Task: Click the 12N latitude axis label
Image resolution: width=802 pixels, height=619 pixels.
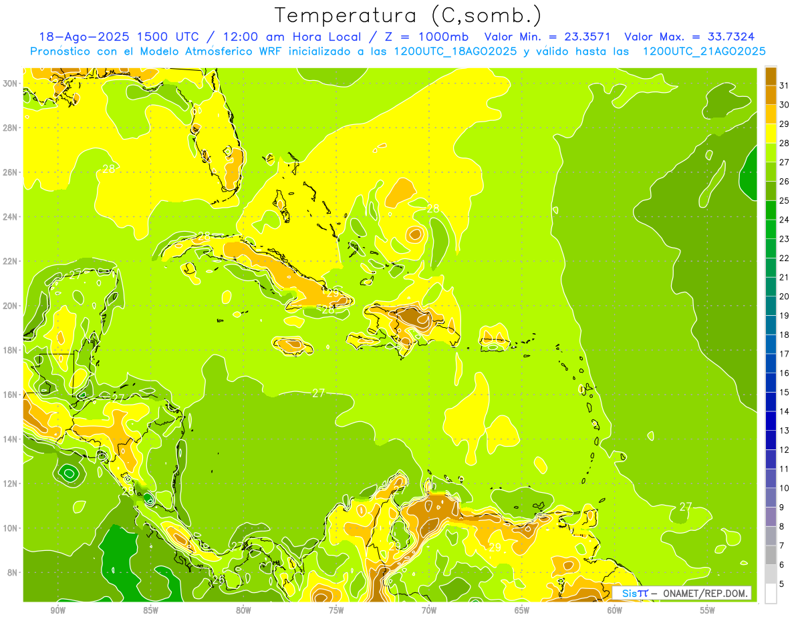Action: 11,483
